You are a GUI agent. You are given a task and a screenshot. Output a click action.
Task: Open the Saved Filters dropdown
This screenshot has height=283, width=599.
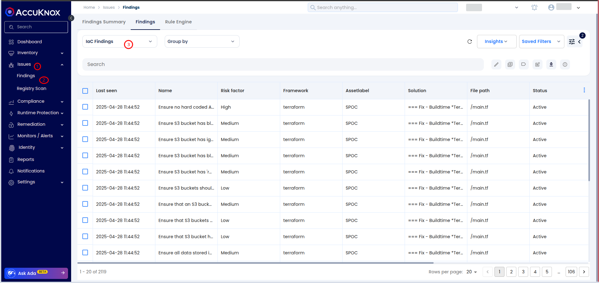541,41
